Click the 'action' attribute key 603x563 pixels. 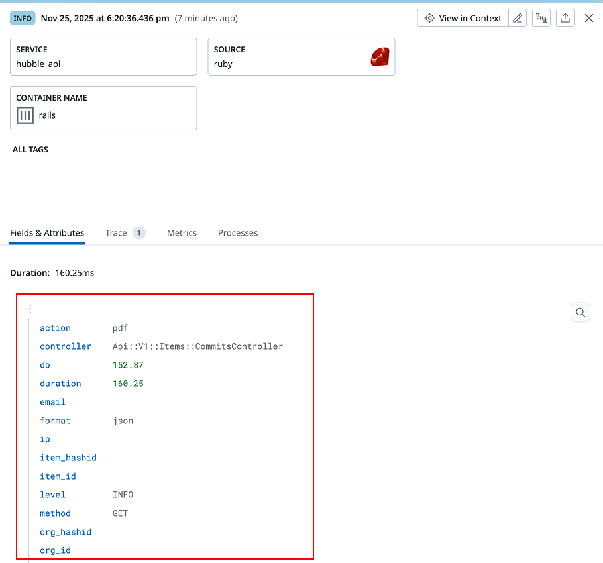click(56, 328)
